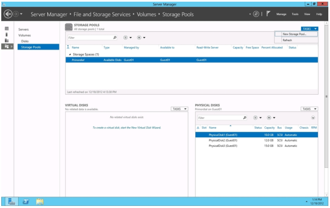Screen dimensions: 330x208
Task: Sort storage pools by Read-Write Server column
Action: [207, 47]
